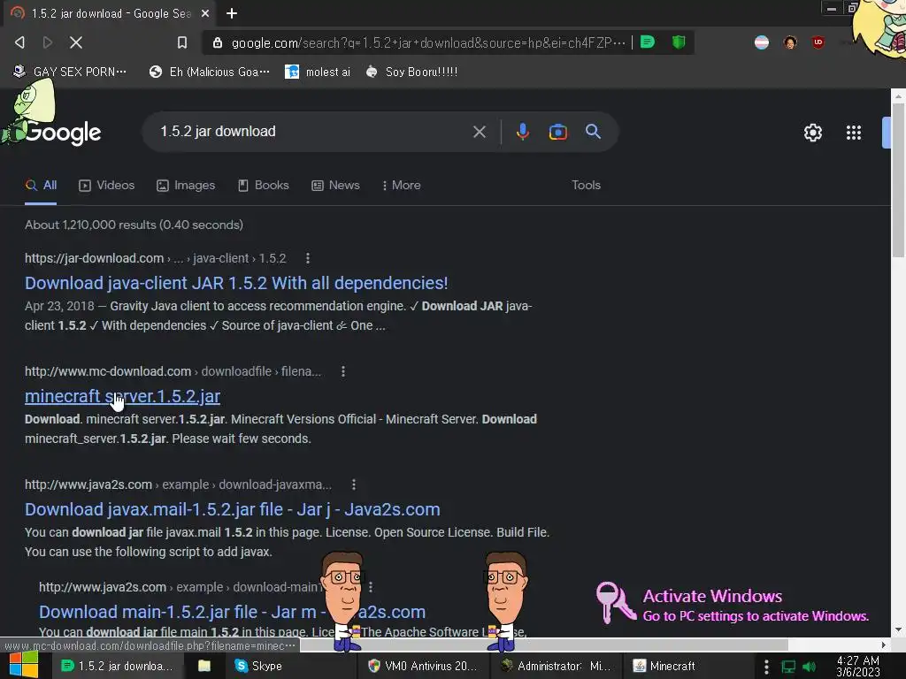Click the green note icon in address bar
906x679 pixels.
648,42
